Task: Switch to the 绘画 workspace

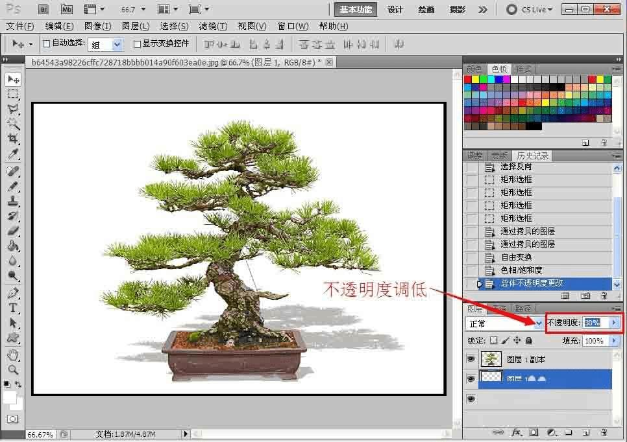Action: coord(426,10)
